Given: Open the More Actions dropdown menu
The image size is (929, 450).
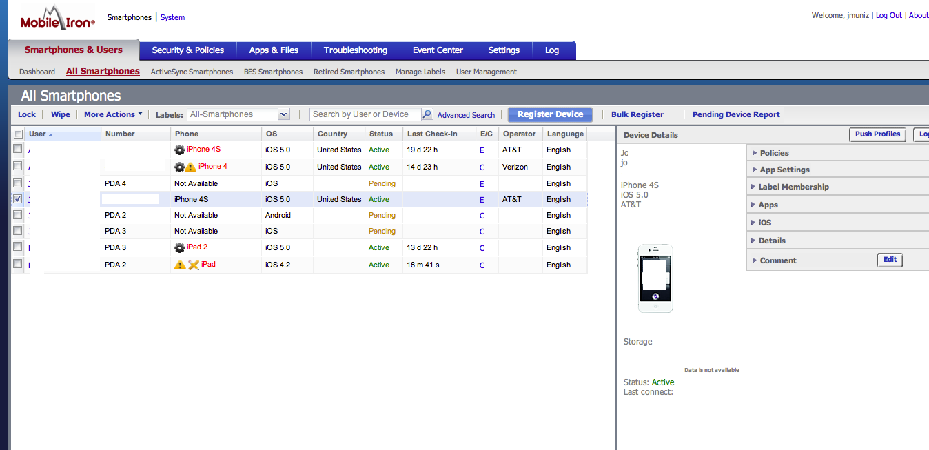Looking at the screenshot, I should tap(113, 114).
